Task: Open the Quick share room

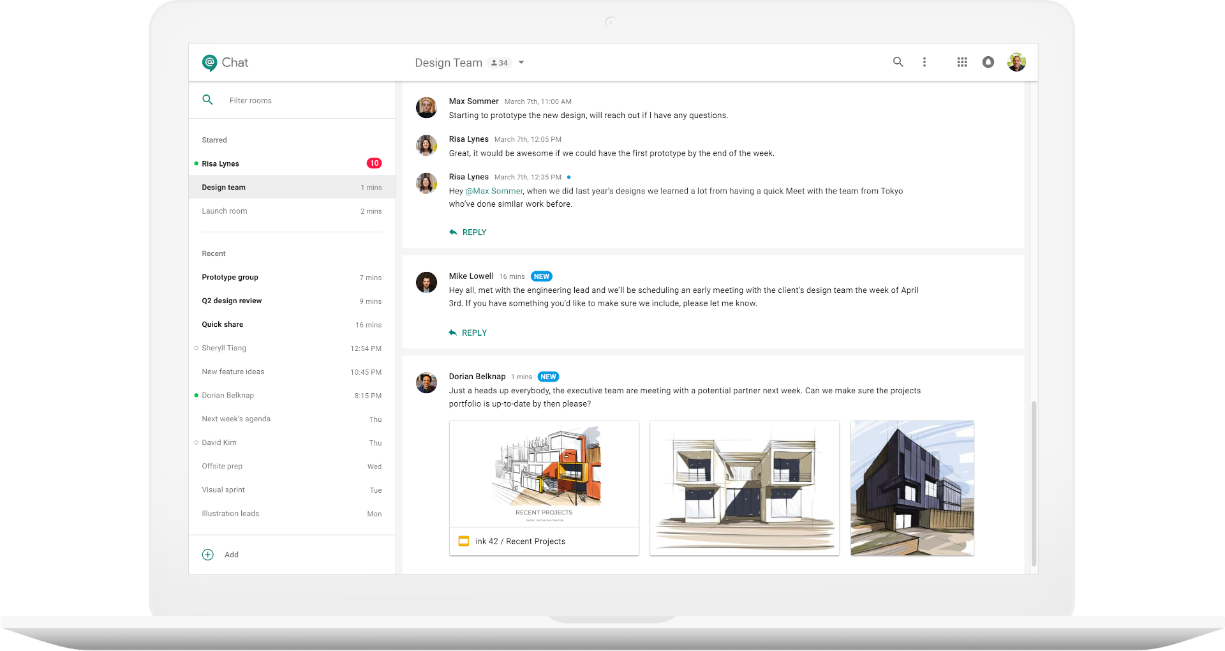Action: point(292,324)
